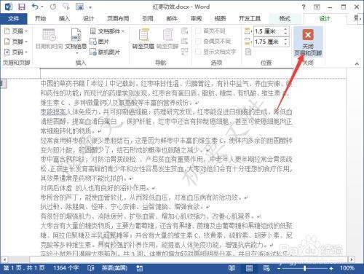
Task: Click the page count 第1页，共1页 indicator
Action: click(24, 268)
